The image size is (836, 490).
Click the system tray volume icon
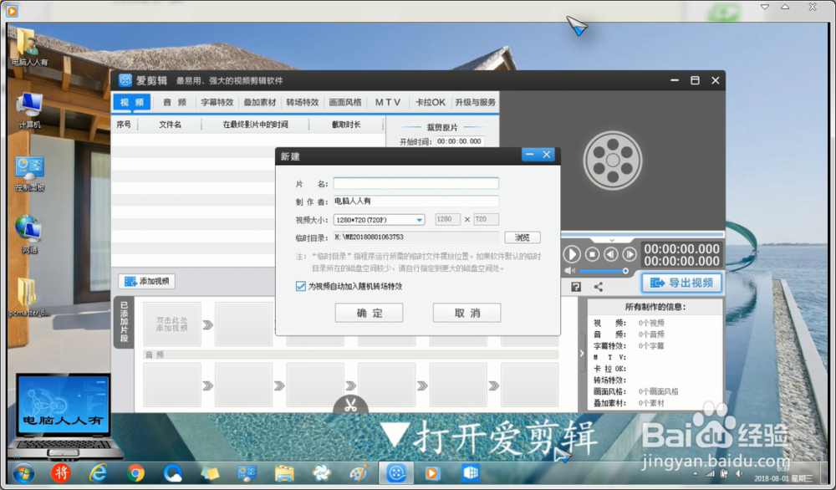click(x=739, y=473)
